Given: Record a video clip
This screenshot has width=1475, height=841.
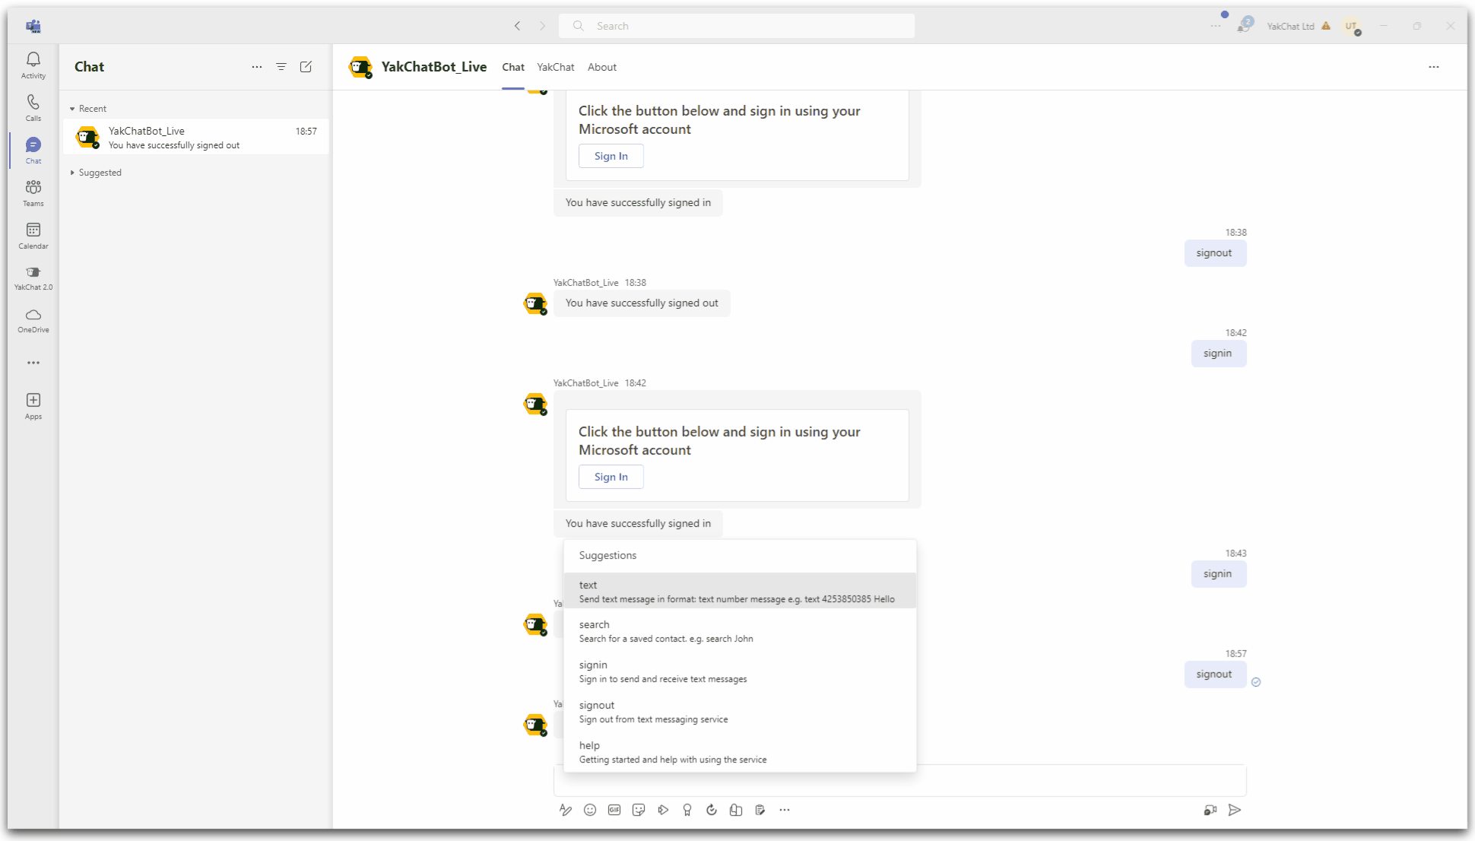Looking at the screenshot, I should (x=1210, y=810).
